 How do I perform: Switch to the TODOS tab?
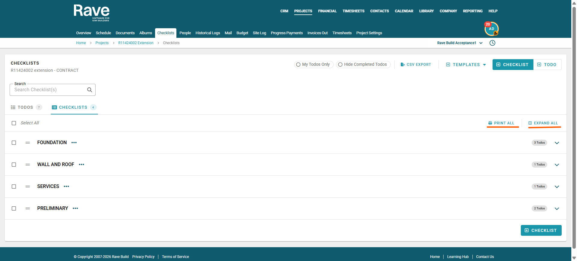click(26, 107)
